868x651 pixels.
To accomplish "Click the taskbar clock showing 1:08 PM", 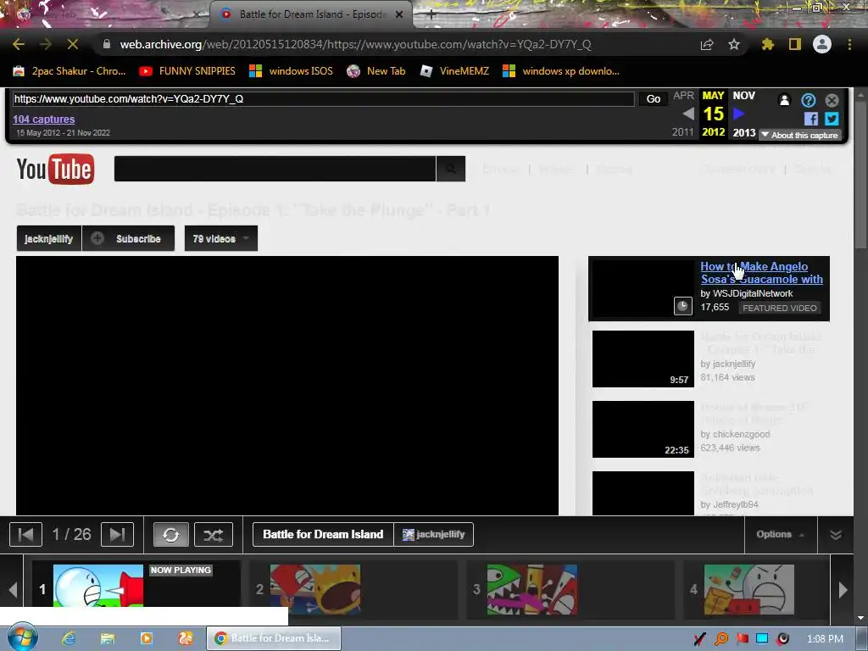I will (825, 639).
